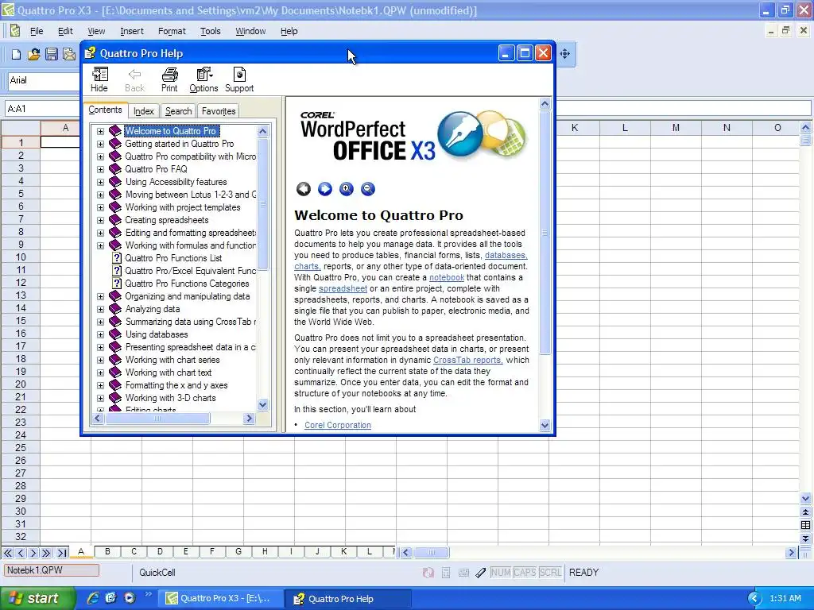Open the Insert menu

click(x=132, y=31)
